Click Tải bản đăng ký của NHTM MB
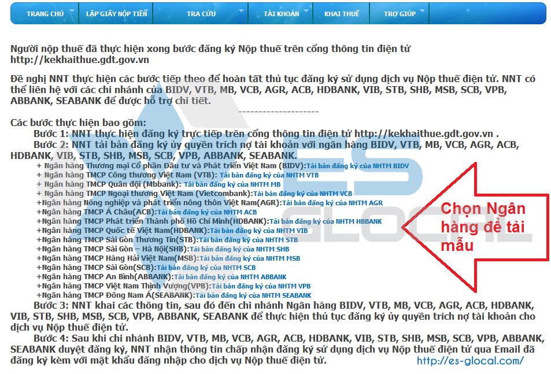The image size is (551, 374). 232,184
